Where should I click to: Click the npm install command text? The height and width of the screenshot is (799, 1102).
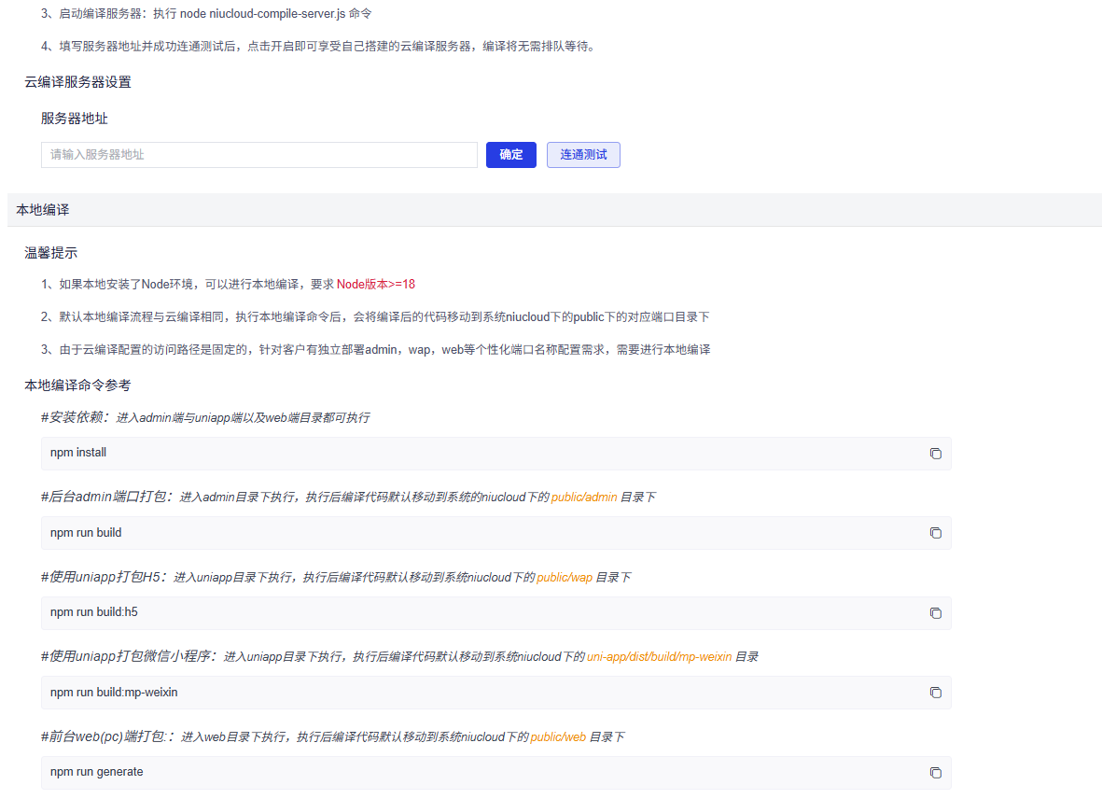pyautogui.click(x=78, y=453)
